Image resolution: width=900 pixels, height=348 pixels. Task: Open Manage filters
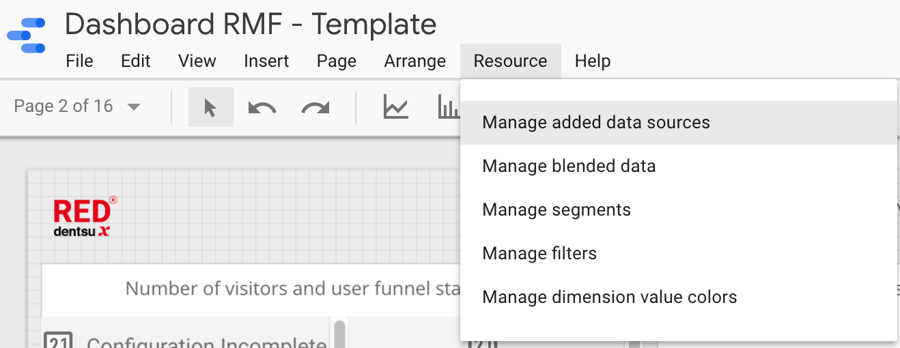coord(539,254)
